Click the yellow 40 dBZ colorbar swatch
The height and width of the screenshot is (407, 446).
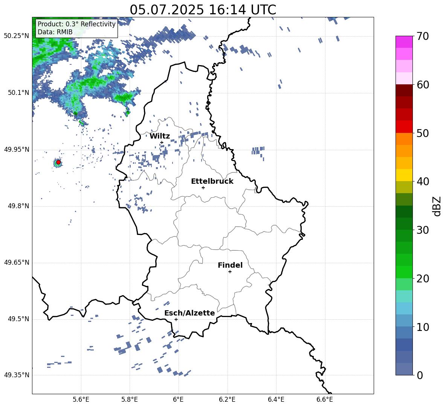tap(404, 175)
